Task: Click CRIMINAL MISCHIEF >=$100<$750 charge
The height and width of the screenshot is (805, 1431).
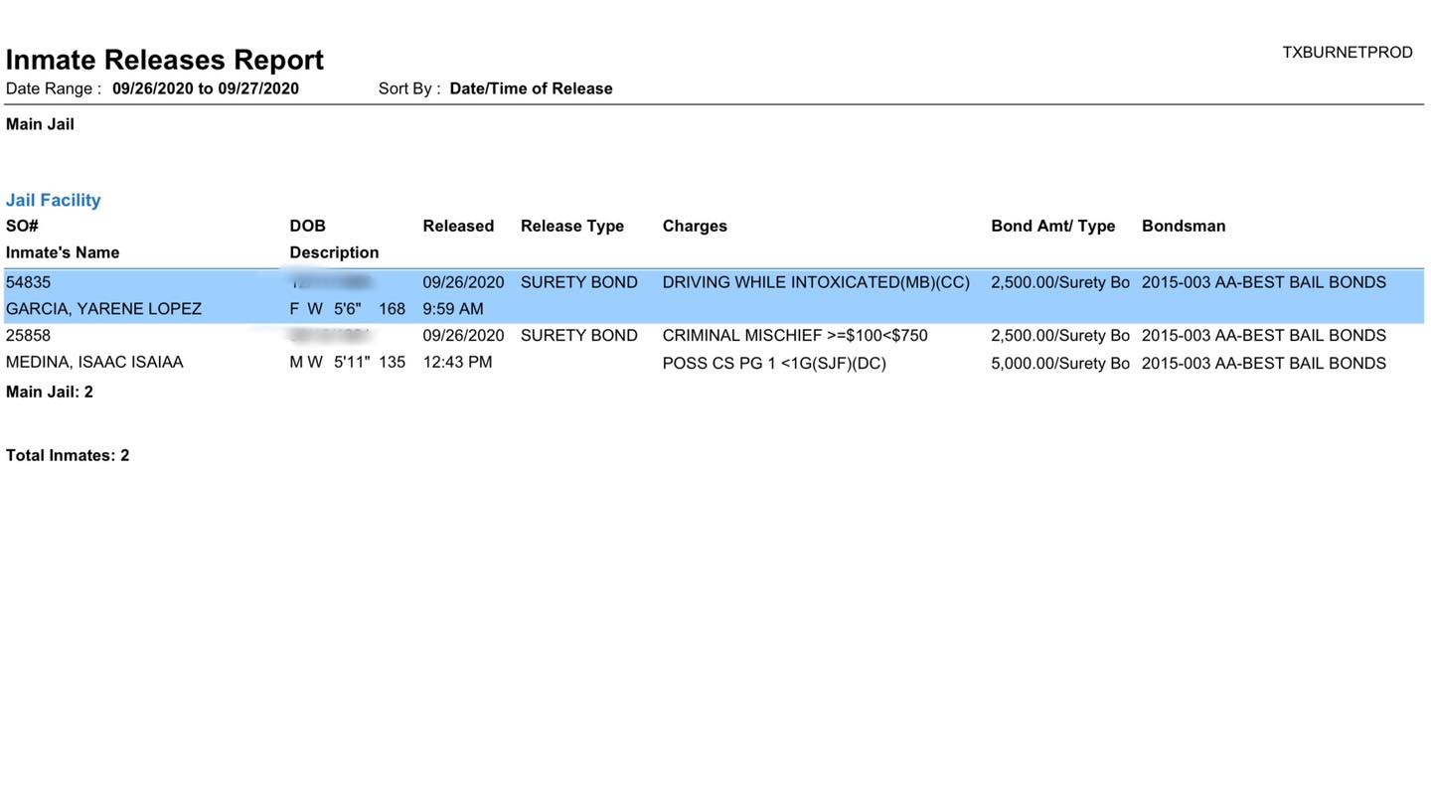Action: tap(795, 336)
